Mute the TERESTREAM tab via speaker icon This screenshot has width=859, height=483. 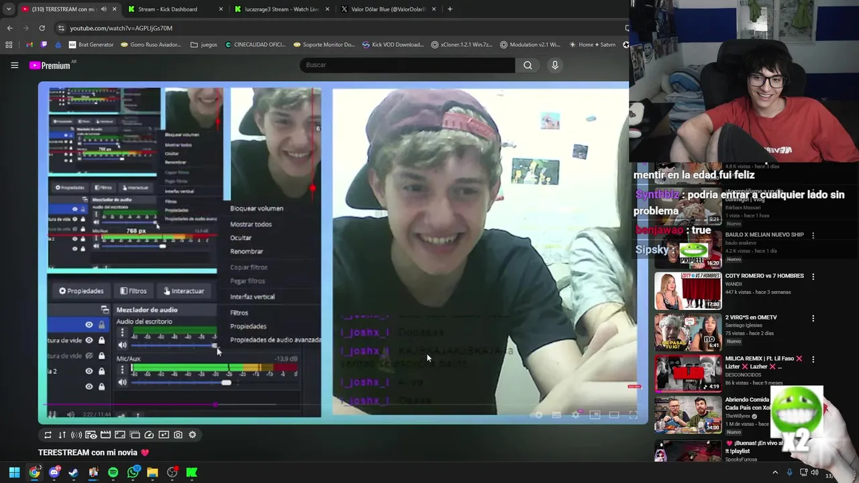point(103,9)
